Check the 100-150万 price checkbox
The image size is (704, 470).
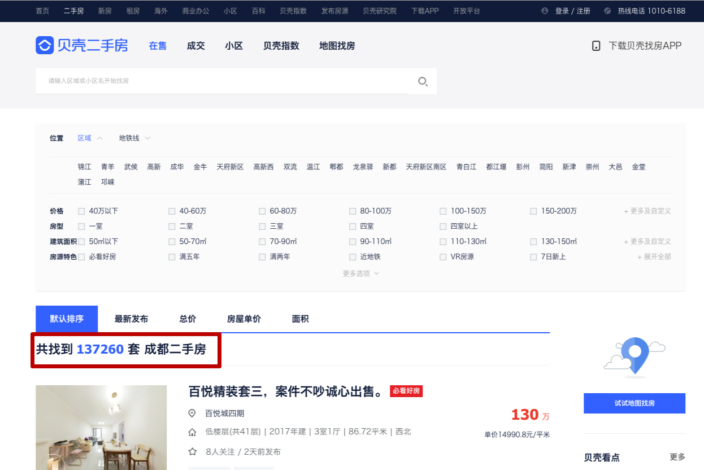click(443, 211)
